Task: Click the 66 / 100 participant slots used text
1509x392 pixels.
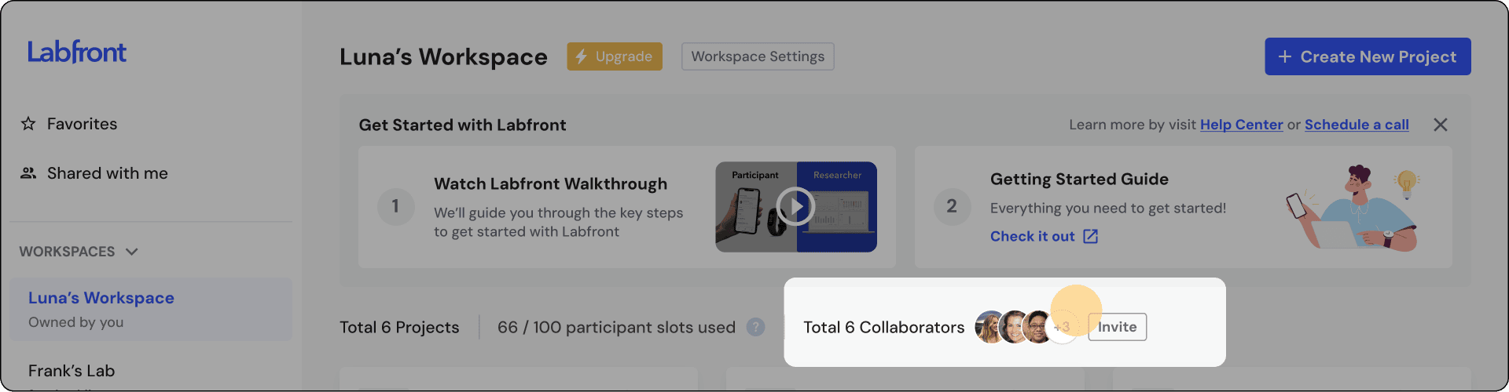Action: point(616,327)
